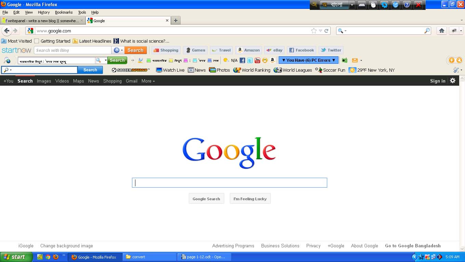Click the Google Search button
This screenshot has height=262, width=465.
206,199
